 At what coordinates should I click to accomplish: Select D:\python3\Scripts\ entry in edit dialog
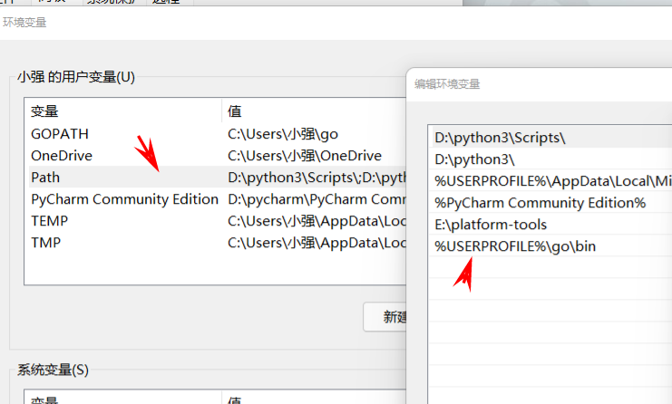(550, 138)
